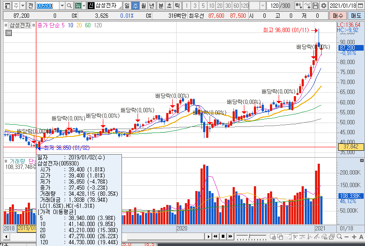Open the custom interval dropdown after 120
The width and height of the screenshot is (365, 246).
pos(263,6)
